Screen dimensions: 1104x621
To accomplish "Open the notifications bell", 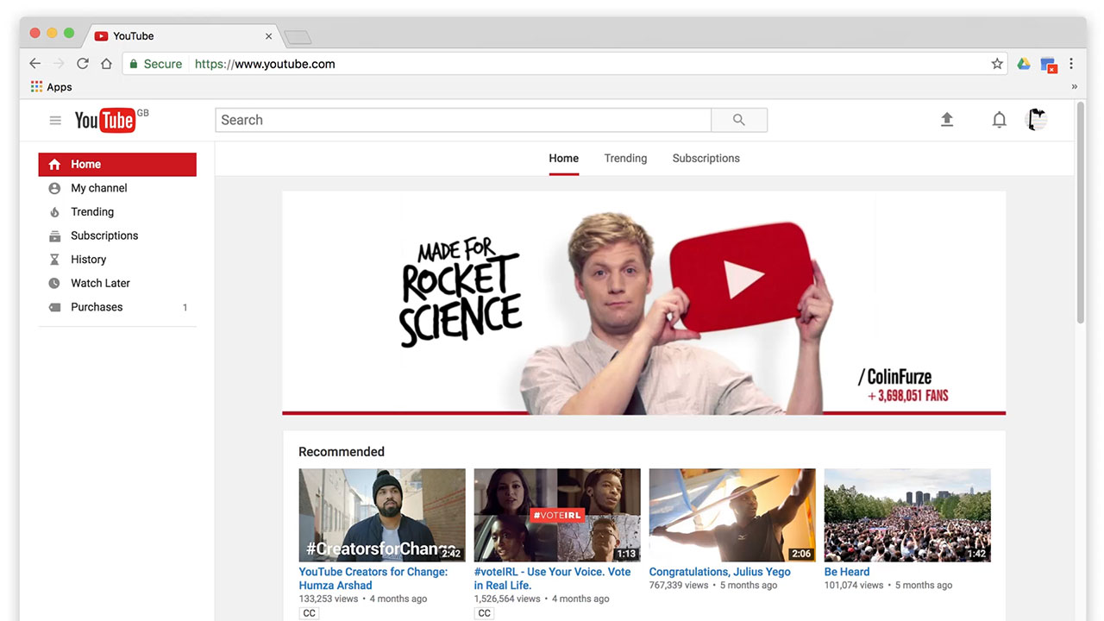I will coord(999,120).
